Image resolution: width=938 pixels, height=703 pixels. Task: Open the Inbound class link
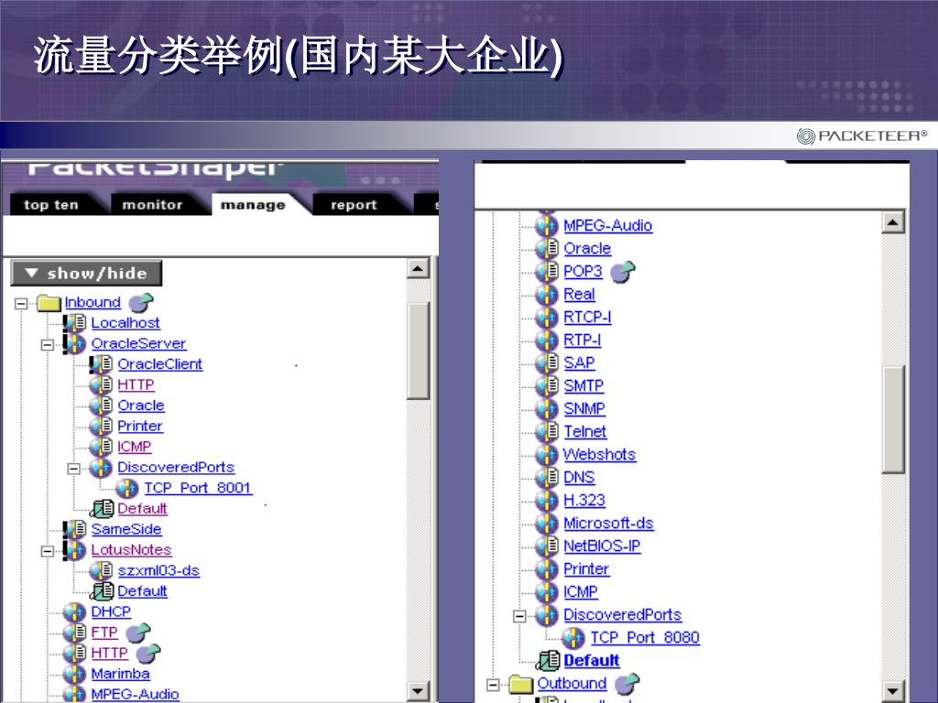[93, 302]
